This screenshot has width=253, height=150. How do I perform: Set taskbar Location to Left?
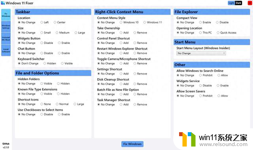(44, 22)
